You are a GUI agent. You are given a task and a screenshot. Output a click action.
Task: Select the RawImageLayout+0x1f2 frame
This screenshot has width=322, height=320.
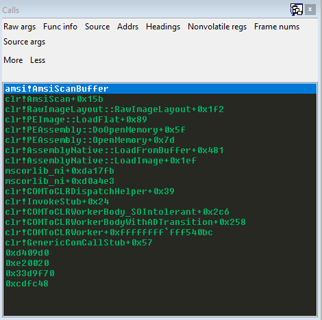160,109
